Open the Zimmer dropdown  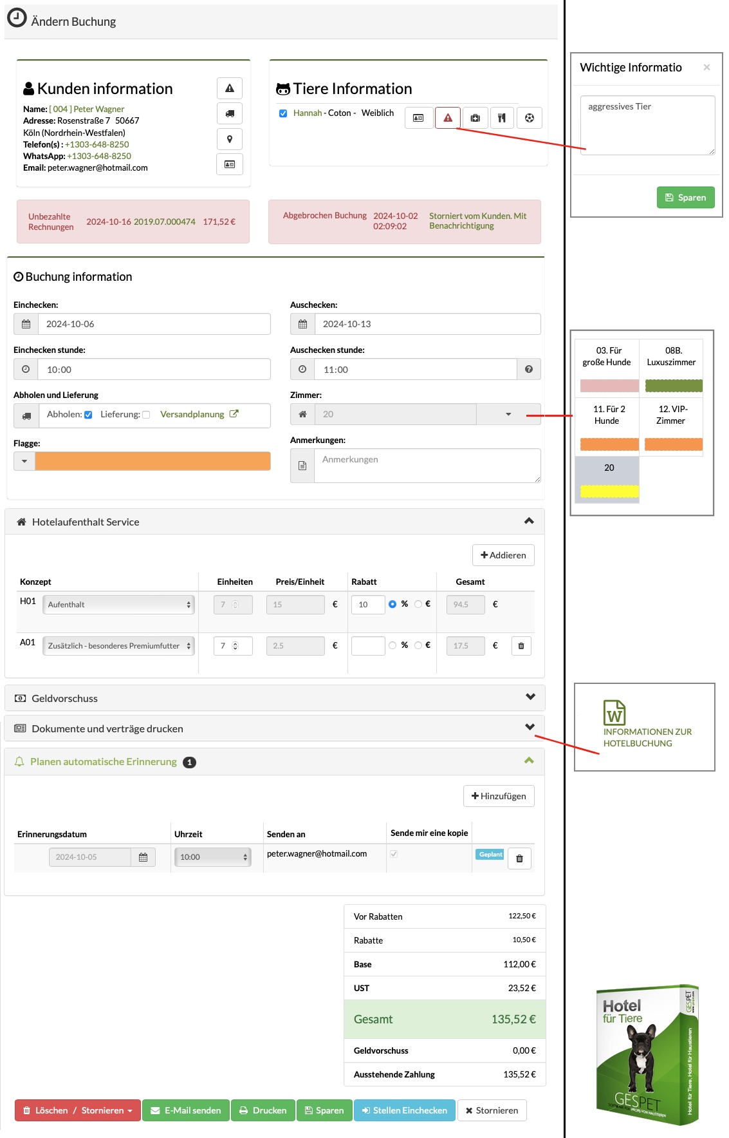(508, 414)
